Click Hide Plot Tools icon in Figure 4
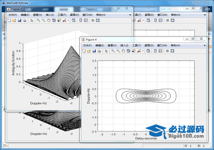Screen dimensions: 214x150 click(x=167, y=51)
